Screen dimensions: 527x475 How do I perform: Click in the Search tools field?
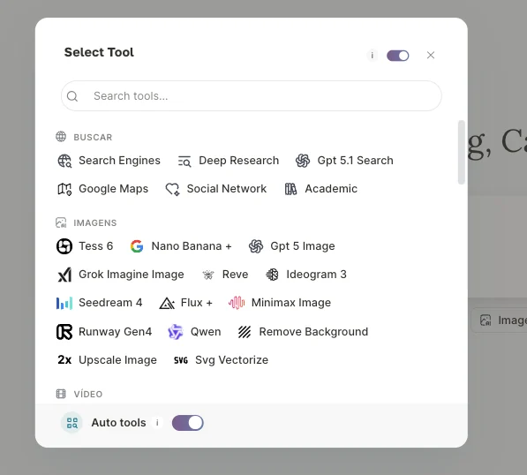point(252,96)
